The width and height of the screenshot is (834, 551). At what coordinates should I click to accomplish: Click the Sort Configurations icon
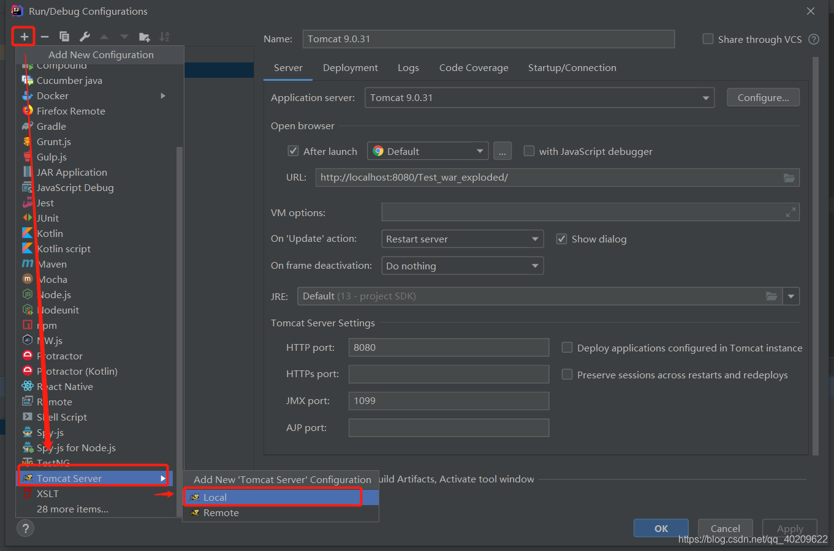[x=164, y=37]
